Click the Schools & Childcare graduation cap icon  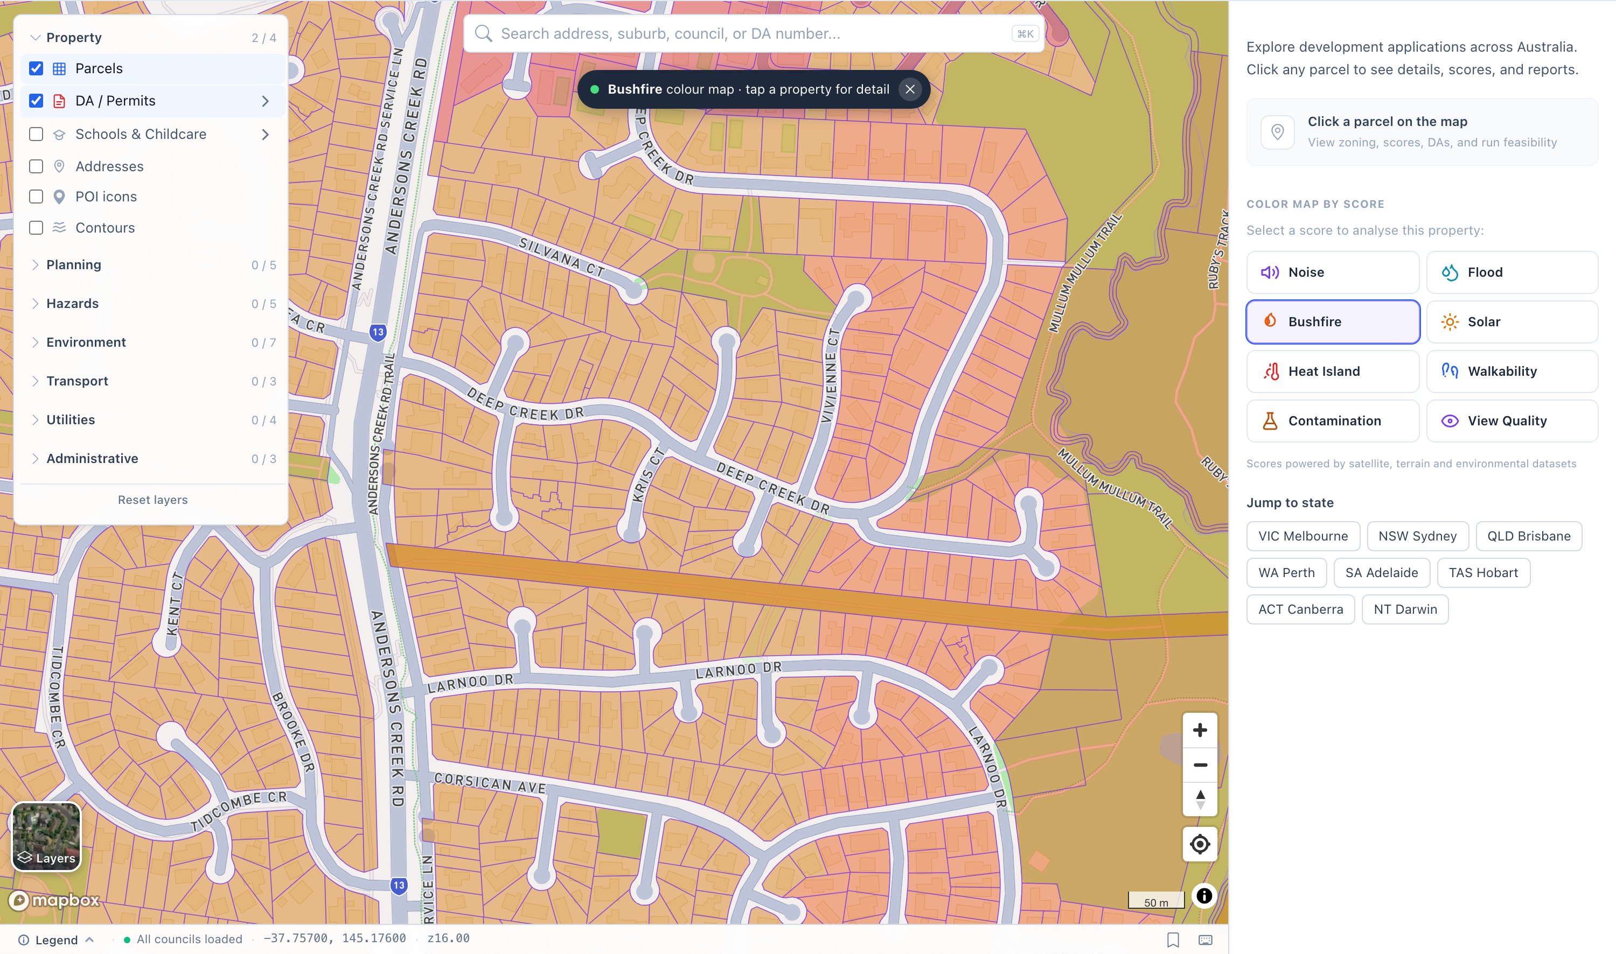point(59,135)
